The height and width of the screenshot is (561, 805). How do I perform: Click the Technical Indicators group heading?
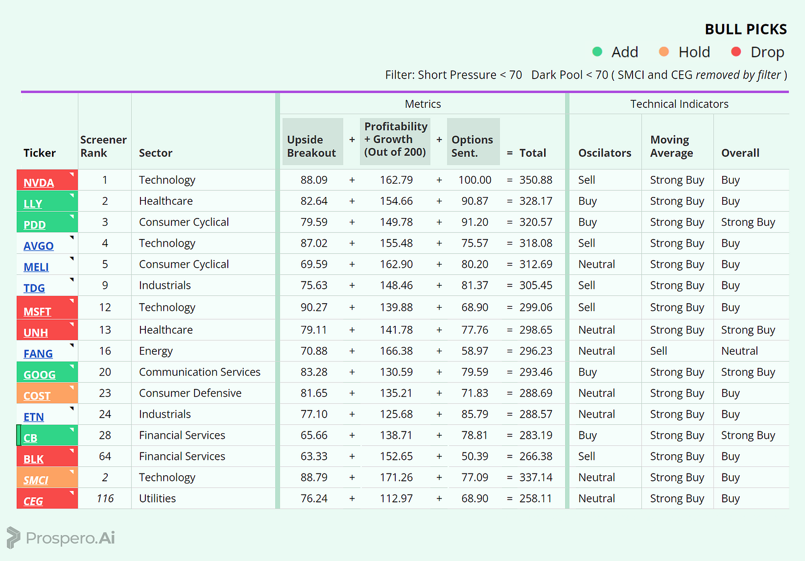point(679,104)
